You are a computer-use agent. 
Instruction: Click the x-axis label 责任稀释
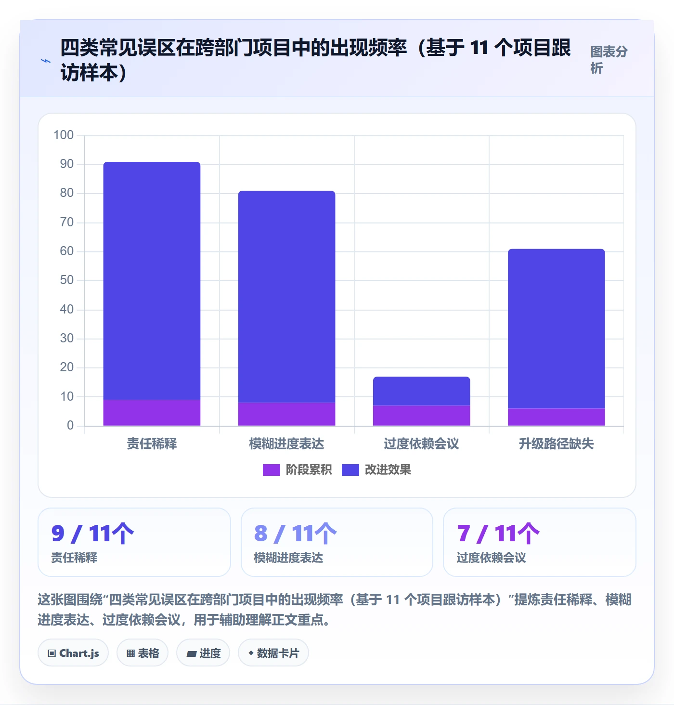[x=152, y=444]
